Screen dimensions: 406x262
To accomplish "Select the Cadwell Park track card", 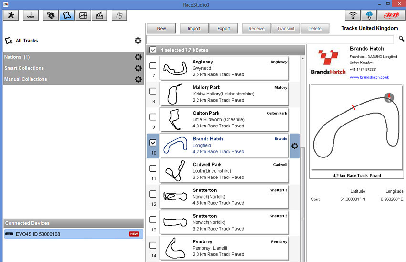I will click(x=224, y=171).
